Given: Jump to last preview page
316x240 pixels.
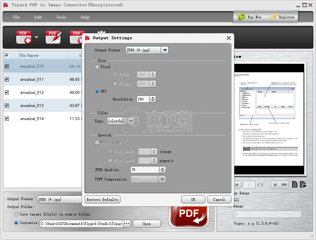Looking at the screenshot, I should click(284, 185).
